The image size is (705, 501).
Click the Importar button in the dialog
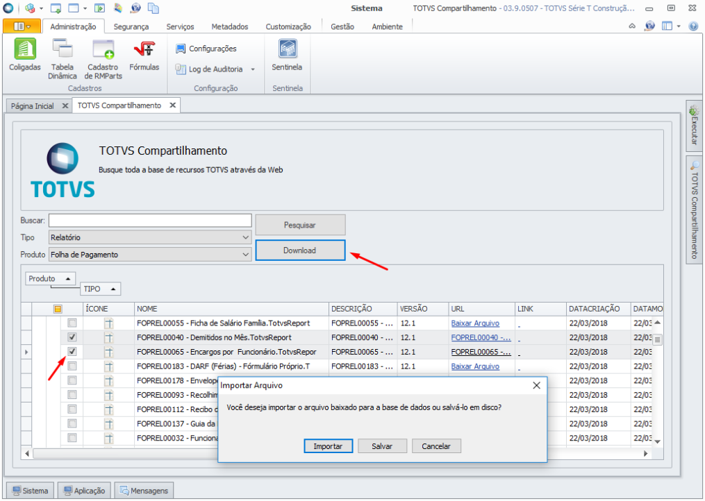coord(328,446)
